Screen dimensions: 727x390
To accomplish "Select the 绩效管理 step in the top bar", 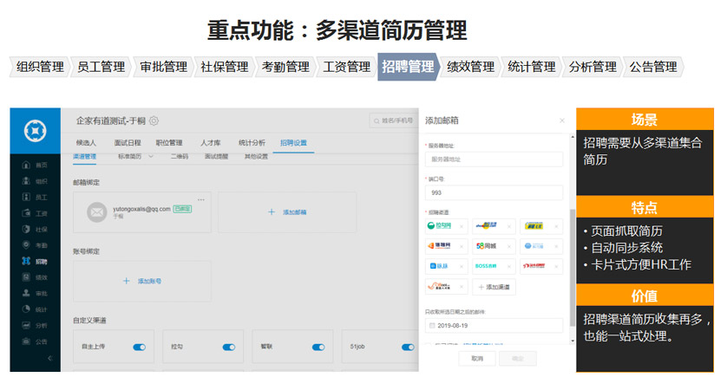I will point(468,67).
